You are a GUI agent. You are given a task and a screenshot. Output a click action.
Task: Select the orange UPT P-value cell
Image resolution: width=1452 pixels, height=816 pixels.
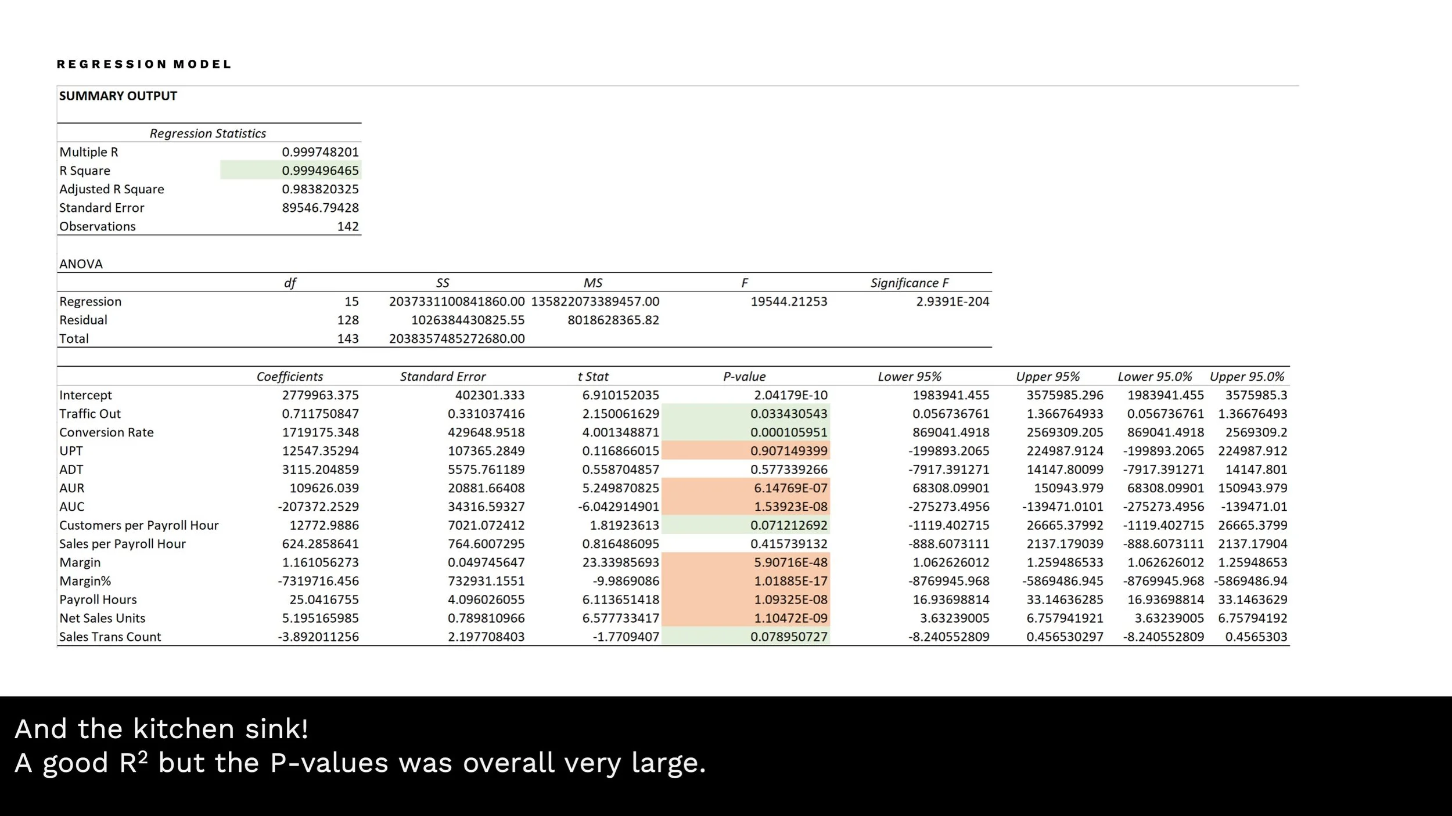click(x=788, y=451)
